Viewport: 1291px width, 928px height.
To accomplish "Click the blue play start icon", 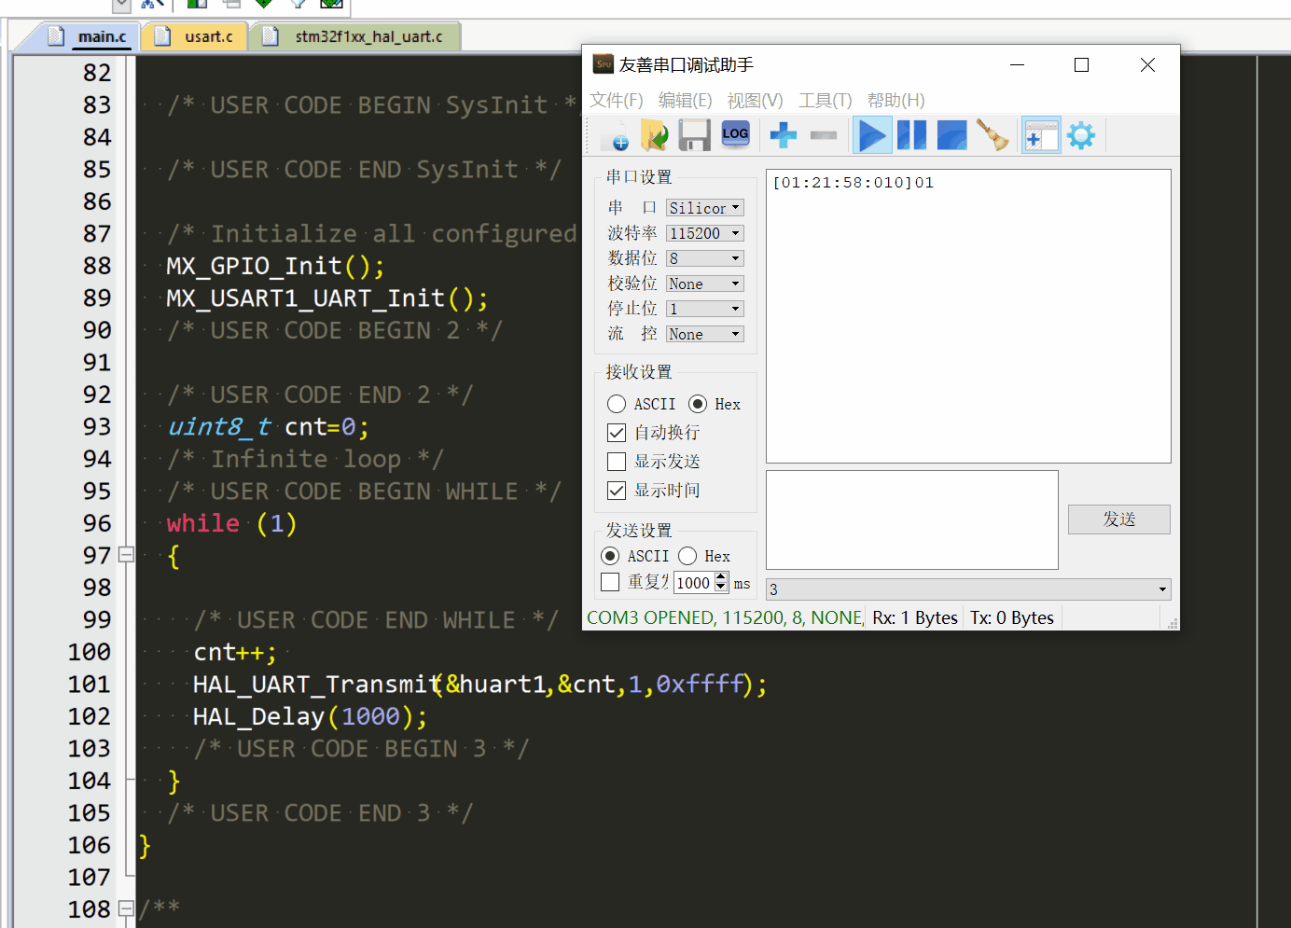I will click(871, 136).
